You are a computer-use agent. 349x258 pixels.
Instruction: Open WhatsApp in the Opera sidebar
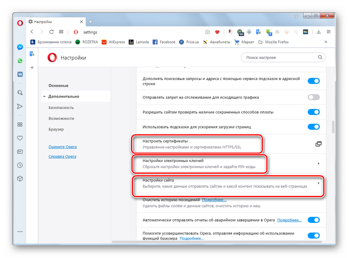20,61
